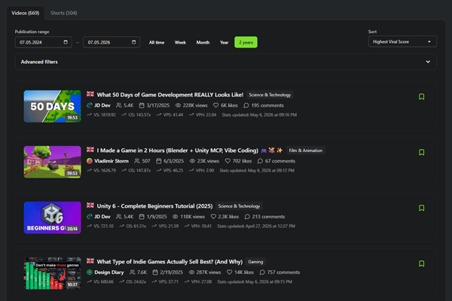The image size is (452, 301).
Task: Click Stats updated April 27, 2026 text
Action: pos(256,226)
